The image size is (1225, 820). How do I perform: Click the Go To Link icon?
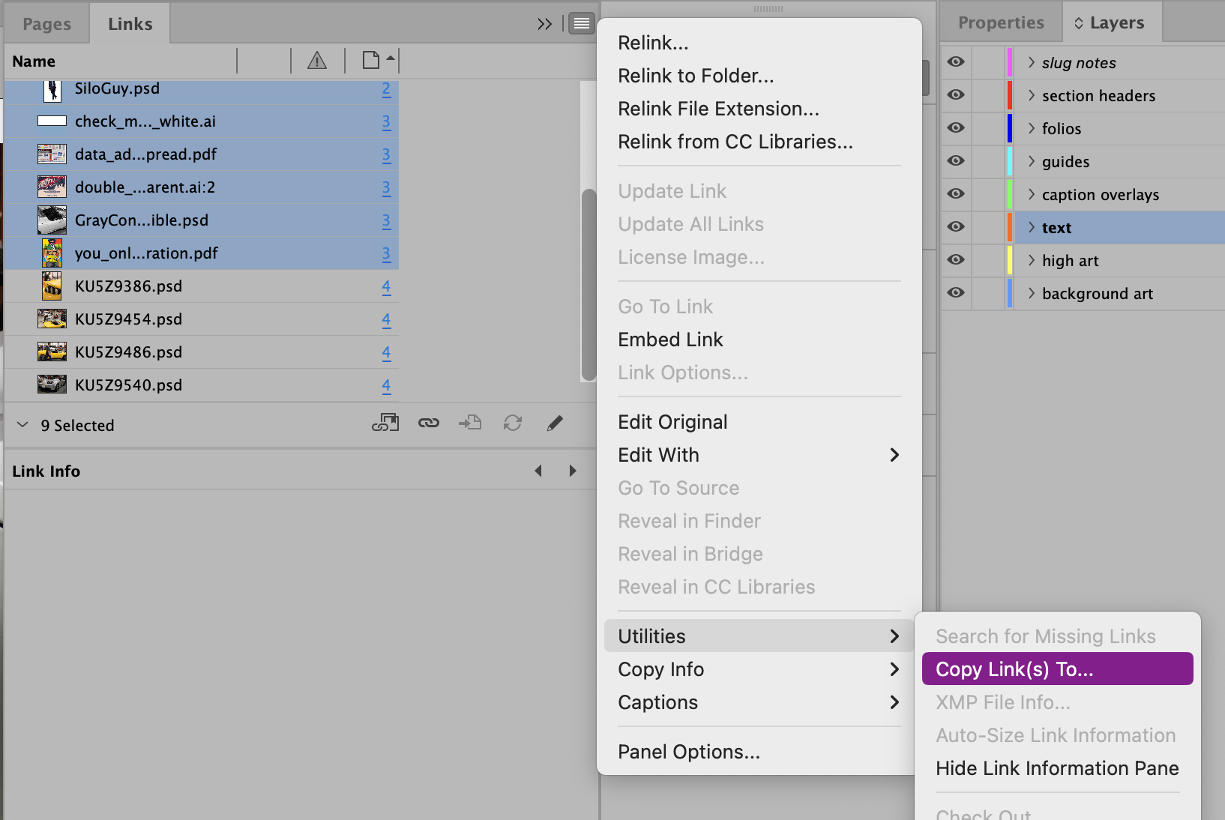[x=470, y=423]
